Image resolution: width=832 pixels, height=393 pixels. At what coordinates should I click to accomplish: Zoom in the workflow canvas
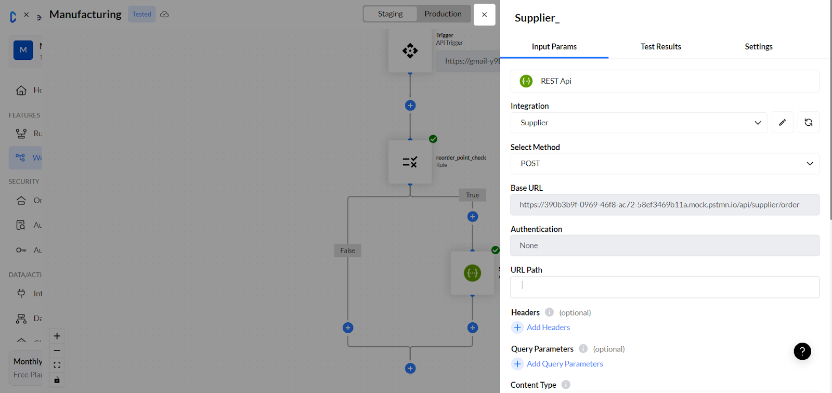pos(57,336)
